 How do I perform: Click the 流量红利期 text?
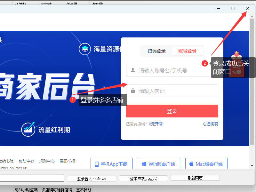[x=54, y=130]
